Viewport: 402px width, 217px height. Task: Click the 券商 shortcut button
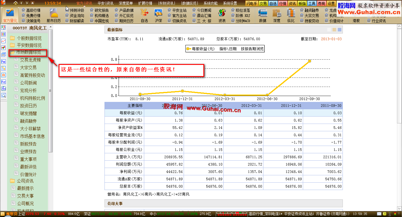click(x=322, y=4)
